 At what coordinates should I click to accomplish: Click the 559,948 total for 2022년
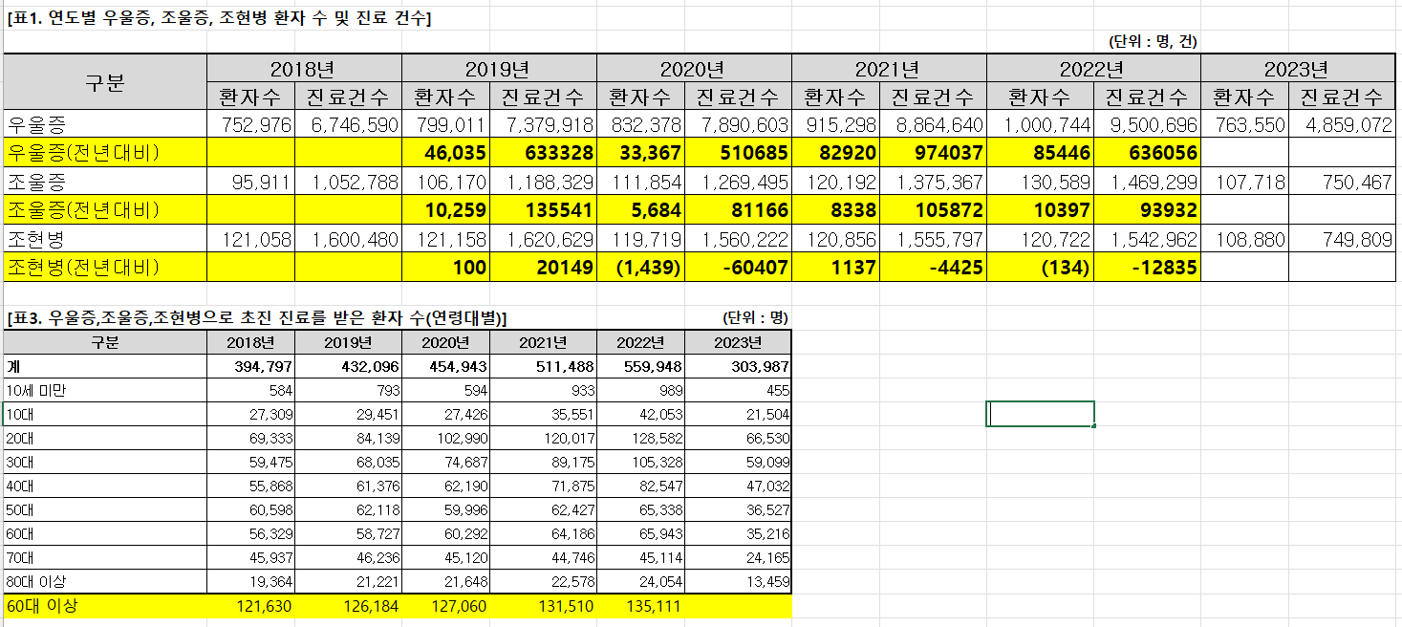point(641,367)
